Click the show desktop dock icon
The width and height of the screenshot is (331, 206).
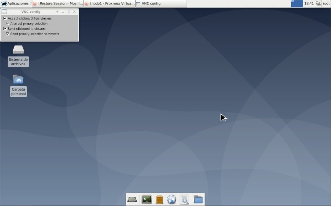click(x=132, y=199)
